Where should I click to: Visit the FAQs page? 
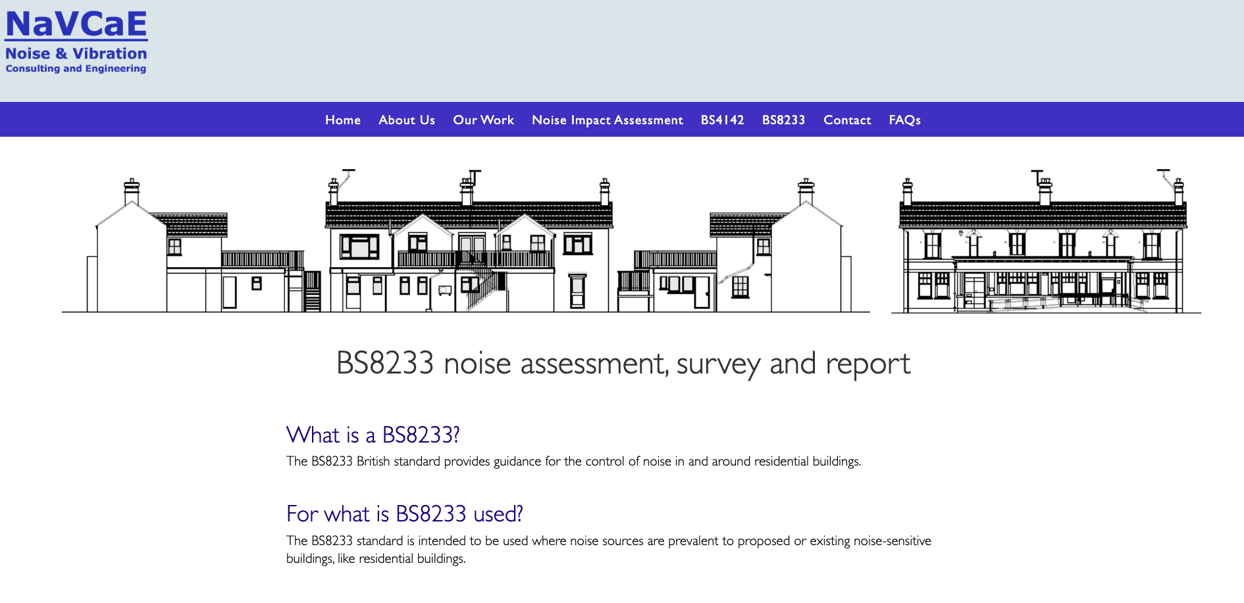tap(904, 120)
